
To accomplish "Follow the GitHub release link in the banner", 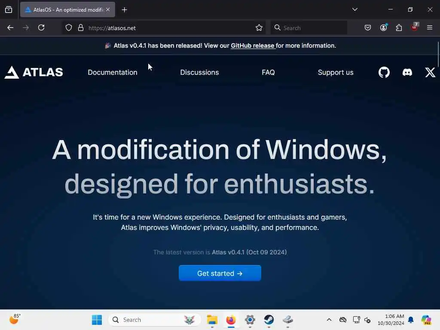I will pyautogui.click(x=253, y=46).
